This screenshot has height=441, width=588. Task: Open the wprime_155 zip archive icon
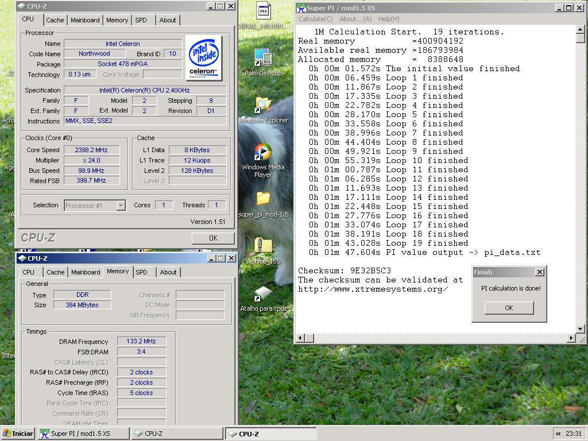(263, 246)
